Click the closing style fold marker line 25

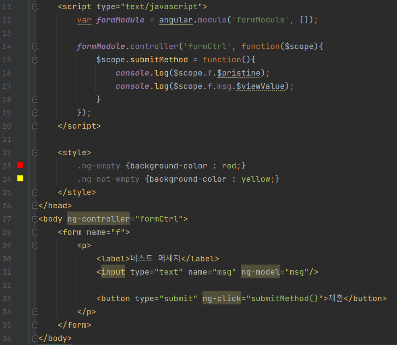35,192
